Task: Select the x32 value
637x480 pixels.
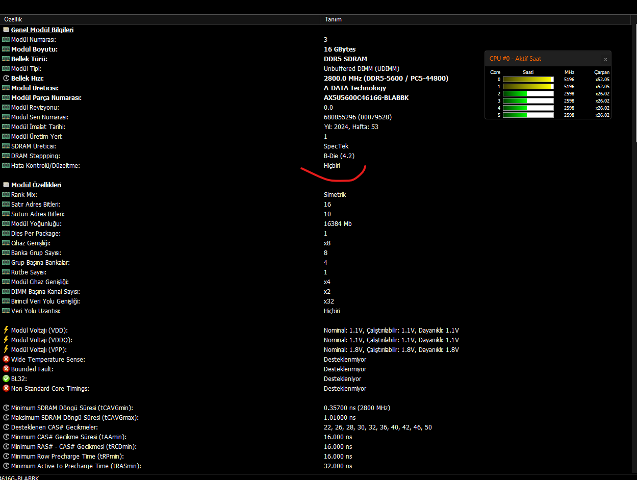Action: [329, 301]
